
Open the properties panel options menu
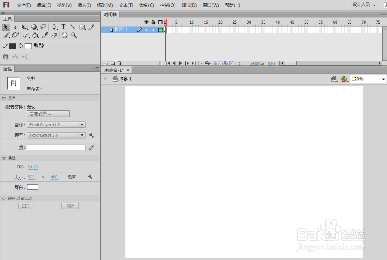pyautogui.click(x=96, y=68)
